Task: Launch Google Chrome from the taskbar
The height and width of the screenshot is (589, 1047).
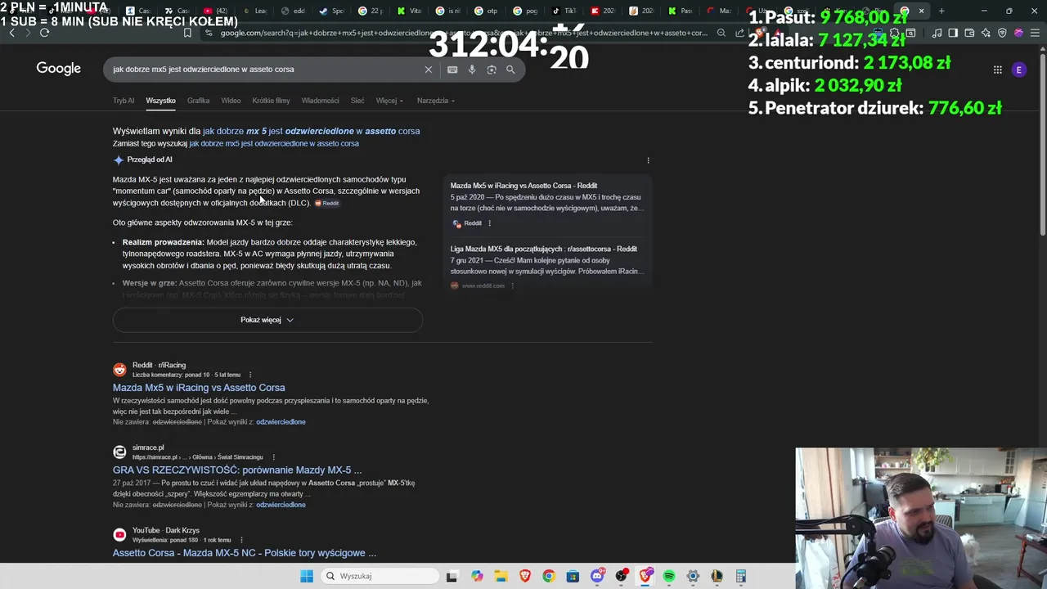Action: point(549,576)
